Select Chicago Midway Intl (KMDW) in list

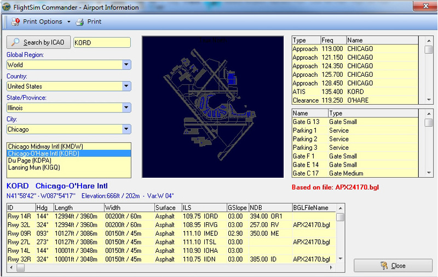click(69, 146)
